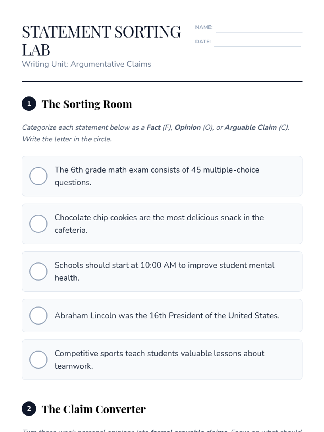This screenshot has width=324, height=432.
Task: Select "The Sorting Room" heading
Action: pyautogui.click(x=87, y=104)
